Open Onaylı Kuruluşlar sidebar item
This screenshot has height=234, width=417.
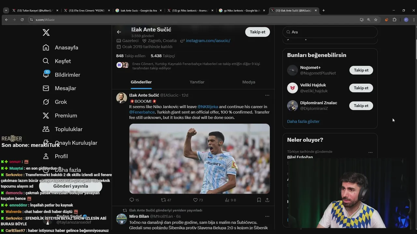point(70,143)
